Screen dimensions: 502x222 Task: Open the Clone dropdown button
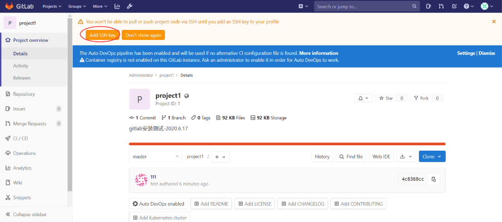coord(432,157)
